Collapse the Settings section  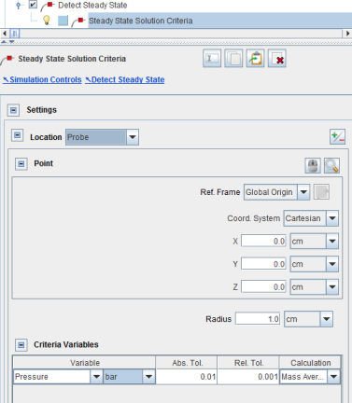pos(13,110)
